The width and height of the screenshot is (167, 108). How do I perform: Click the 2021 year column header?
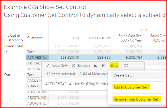[x=143, y=30]
